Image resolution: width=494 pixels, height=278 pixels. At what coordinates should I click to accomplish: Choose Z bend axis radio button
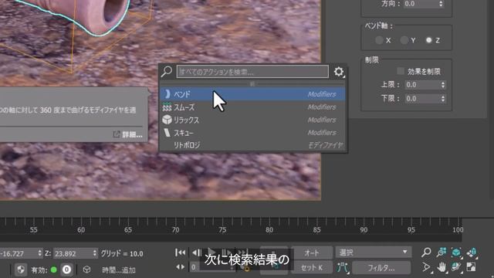[x=429, y=40]
